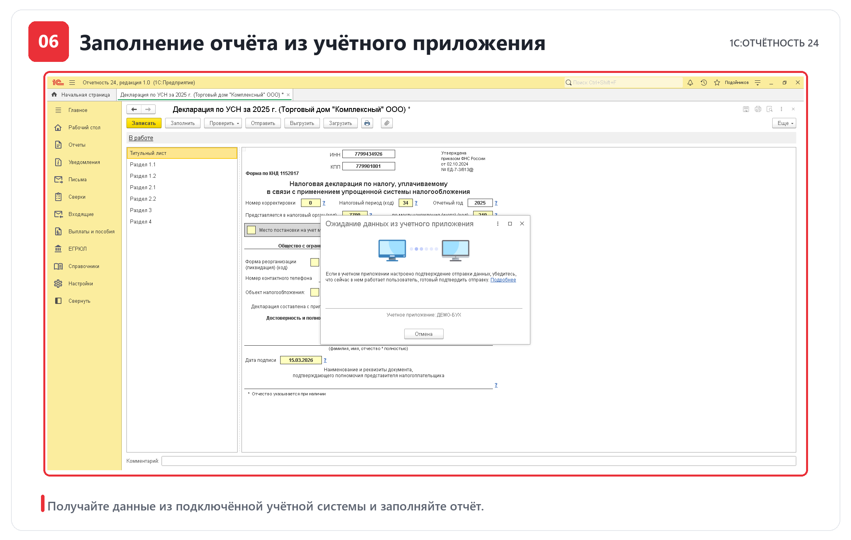Select Раздел 1.1 in the list
The image size is (851, 540).
[182, 164]
